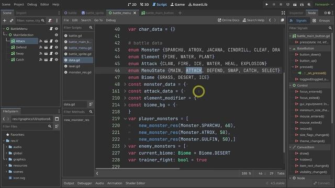Collapse the CanvasItem signals section
Screen dimensions: 335x188
291,147
